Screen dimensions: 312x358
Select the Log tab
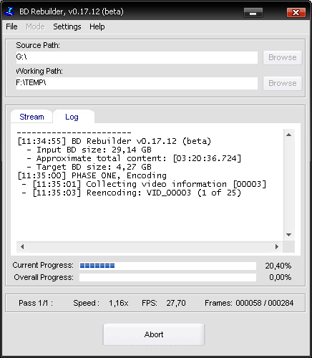[72, 117]
